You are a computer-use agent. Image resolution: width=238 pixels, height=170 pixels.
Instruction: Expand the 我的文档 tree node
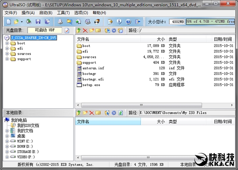7,131
